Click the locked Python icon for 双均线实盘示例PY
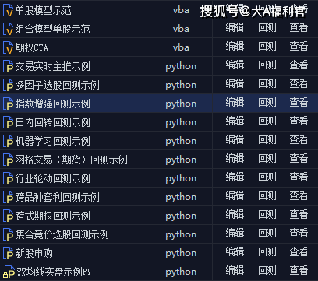Viewport: 318px width, 281px height. click(9, 272)
